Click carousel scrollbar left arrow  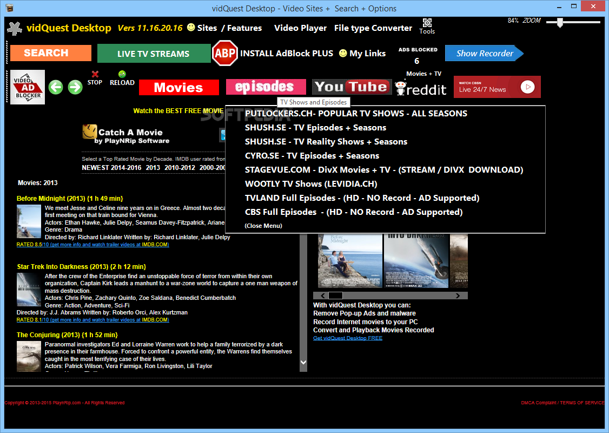pos(322,296)
